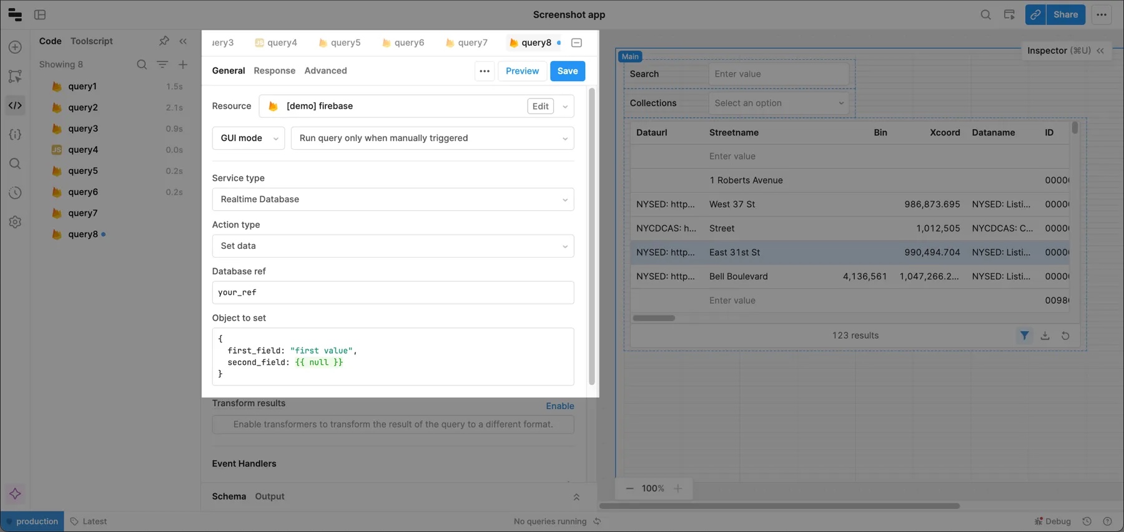Enable transform results link
This screenshot has height=532, width=1124.
tap(560, 406)
